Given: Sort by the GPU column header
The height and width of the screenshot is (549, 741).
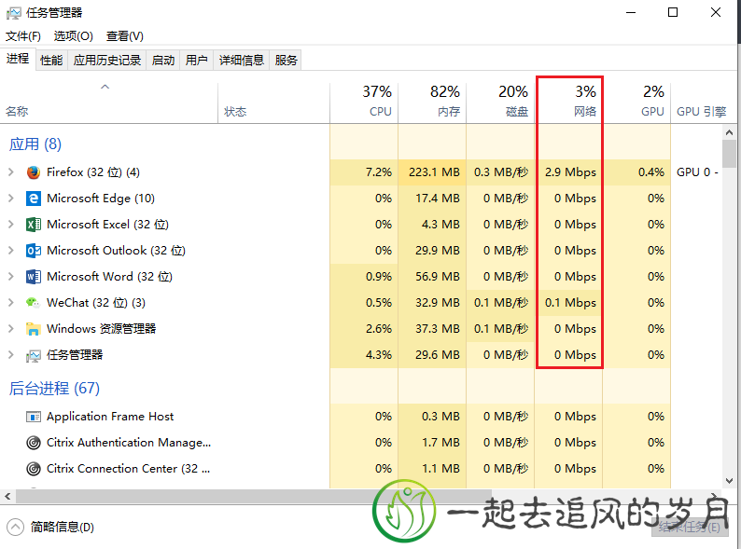Looking at the screenshot, I should (x=637, y=101).
